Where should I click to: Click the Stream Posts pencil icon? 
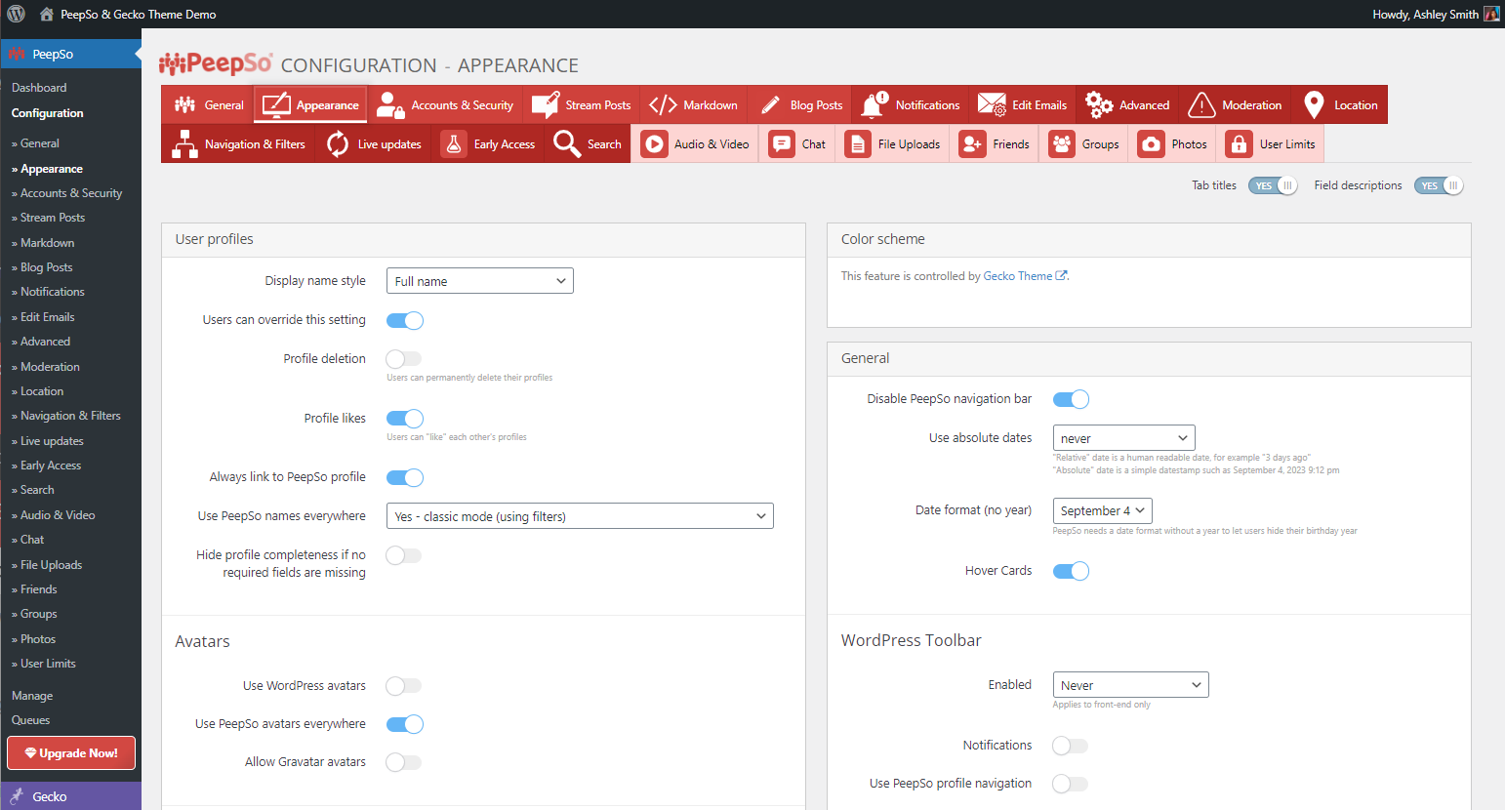coord(545,104)
